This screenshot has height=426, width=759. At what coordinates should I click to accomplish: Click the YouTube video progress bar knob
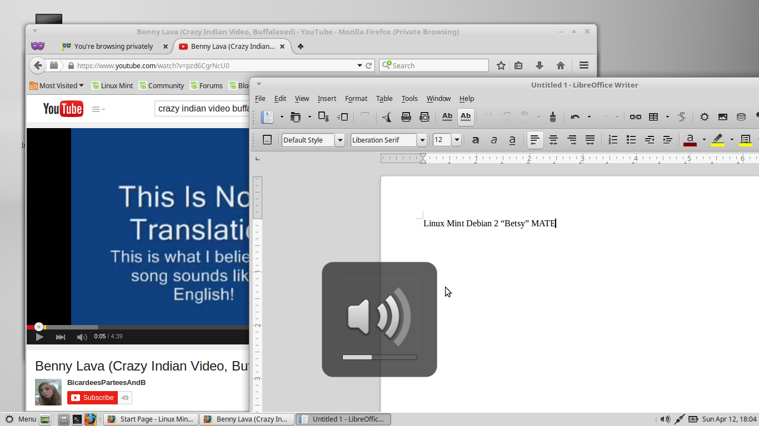39,327
